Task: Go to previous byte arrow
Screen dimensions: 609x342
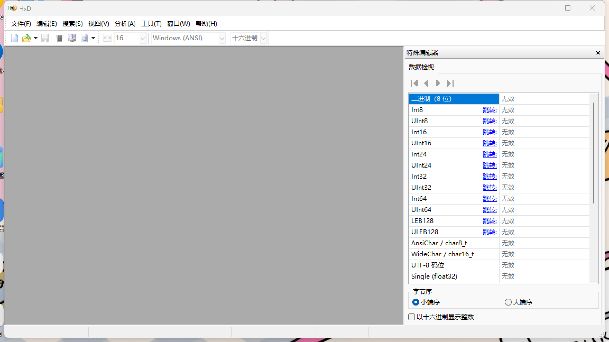Action: coord(426,83)
